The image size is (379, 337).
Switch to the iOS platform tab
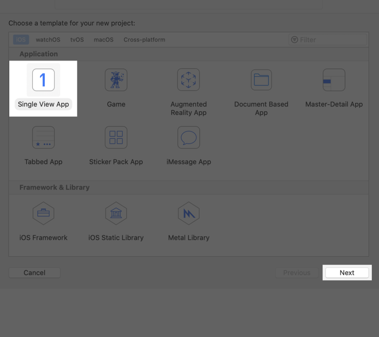click(21, 40)
